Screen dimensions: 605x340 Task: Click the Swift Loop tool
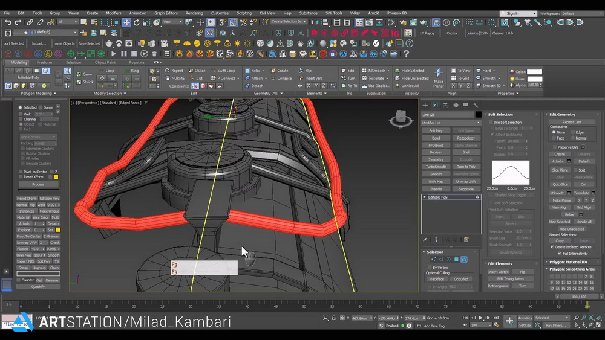click(223, 71)
